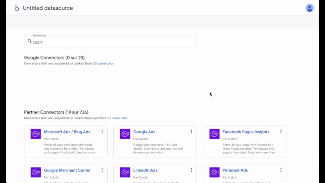Open the Facebook Pages Insights three-dot menu
Image resolution: width=325 pixels, height=183 pixels.
tap(281, 131)
